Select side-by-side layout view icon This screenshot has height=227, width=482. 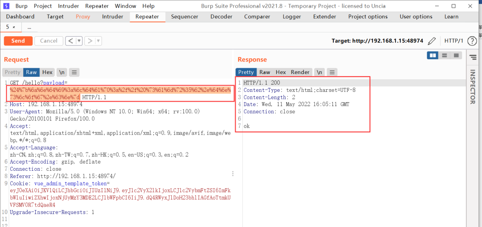[433, 55]
